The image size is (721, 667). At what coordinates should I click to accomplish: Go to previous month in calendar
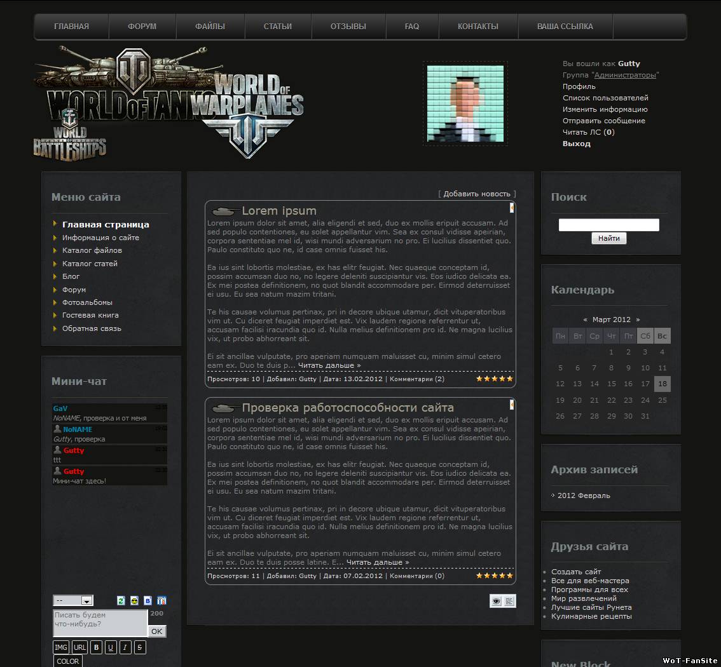pyautogui.click(x=585, y=320)
